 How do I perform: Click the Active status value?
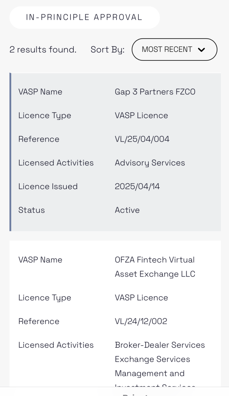pyautogui.click(x=127, y=210)
